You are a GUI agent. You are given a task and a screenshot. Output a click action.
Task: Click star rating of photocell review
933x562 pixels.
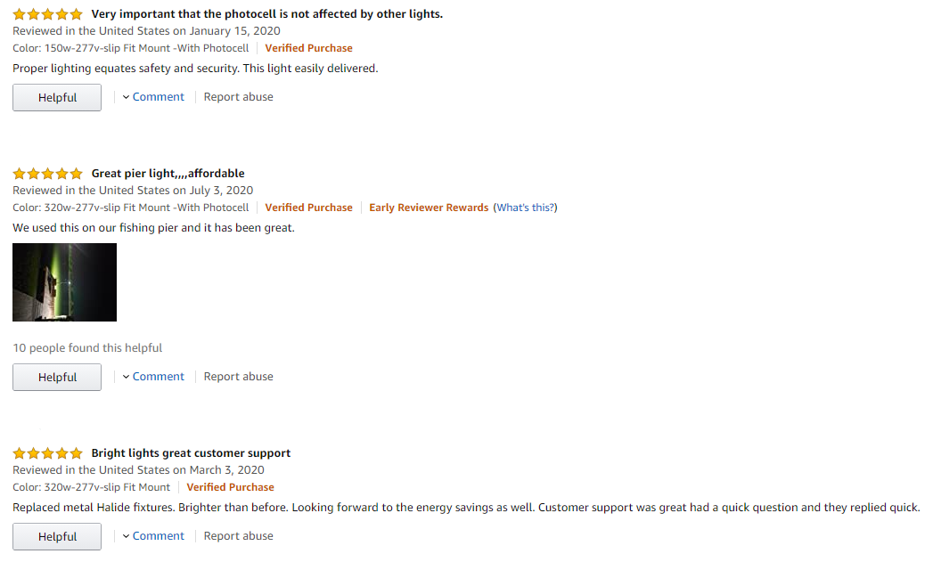[47, 14]
